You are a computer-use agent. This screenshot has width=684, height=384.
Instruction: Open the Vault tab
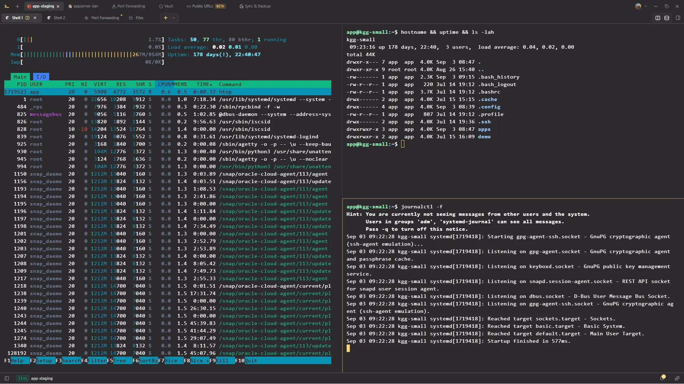coord(166,6)
